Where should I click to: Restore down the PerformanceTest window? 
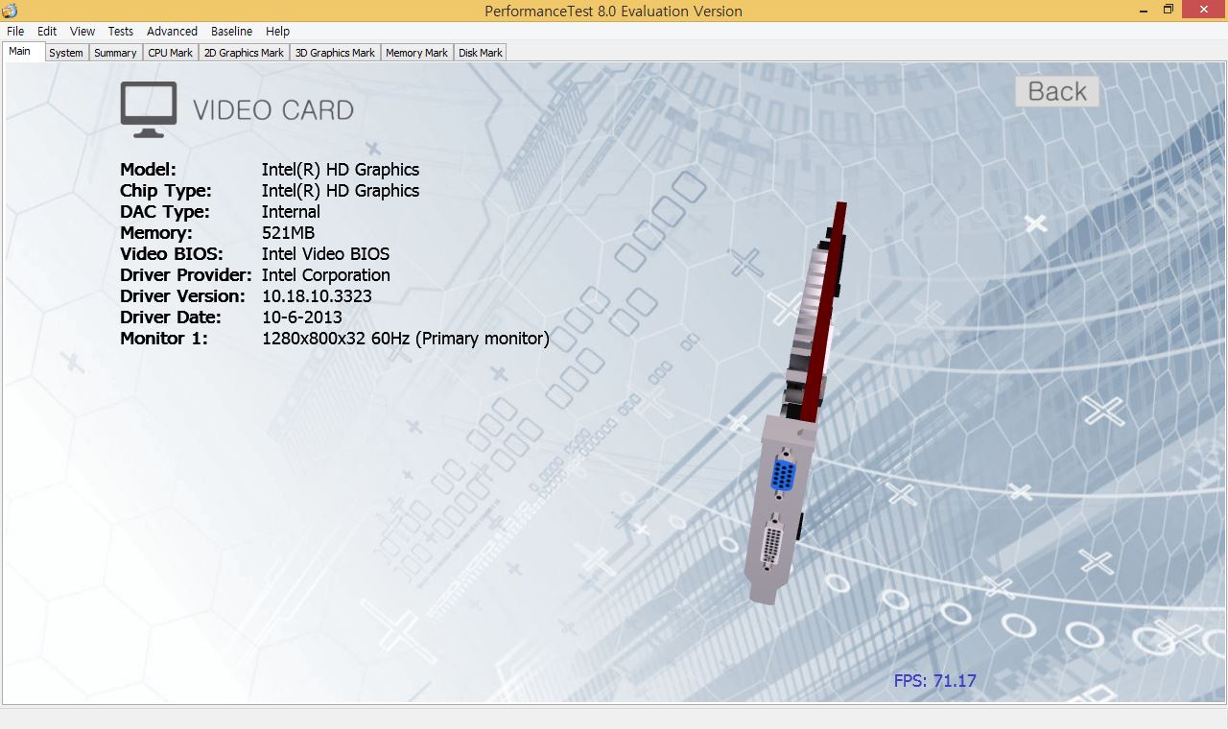1169,10
